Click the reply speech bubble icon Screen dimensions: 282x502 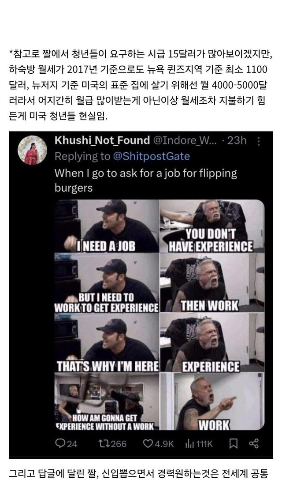click(60, 443)
